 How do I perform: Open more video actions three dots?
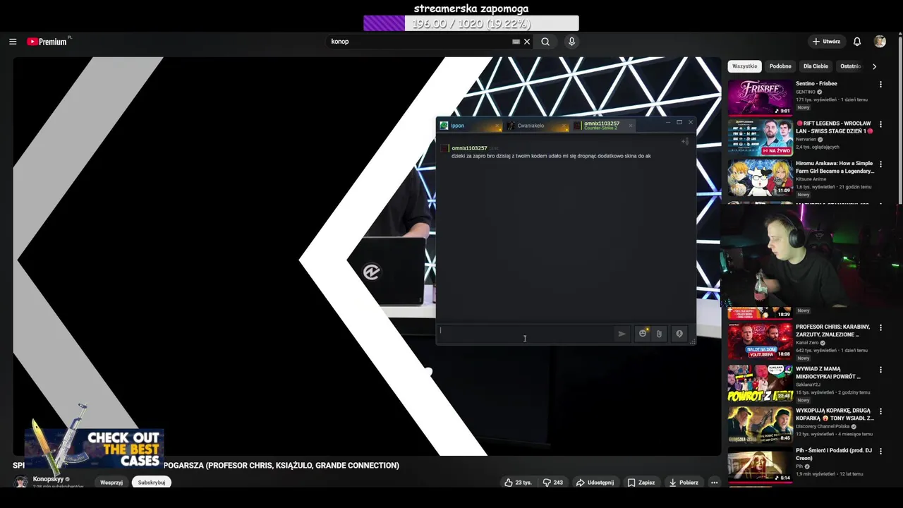(714, 483)
